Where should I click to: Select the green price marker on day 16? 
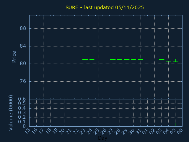(x=36, y=53)
